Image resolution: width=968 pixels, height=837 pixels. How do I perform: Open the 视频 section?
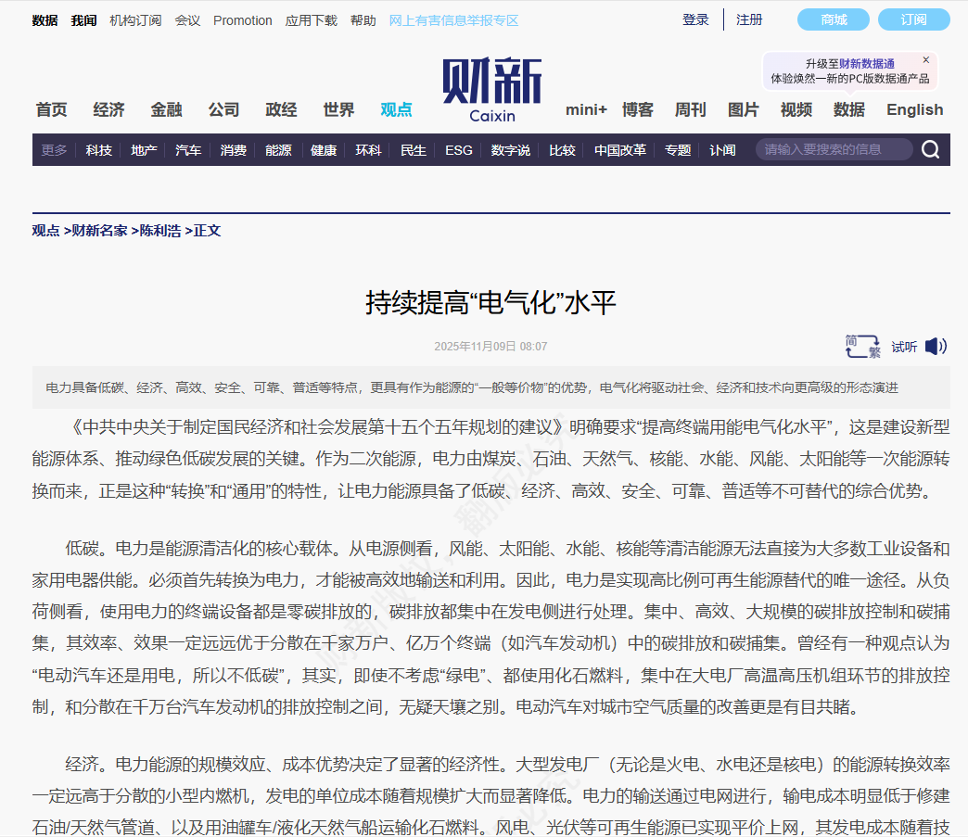pos(795,109)
